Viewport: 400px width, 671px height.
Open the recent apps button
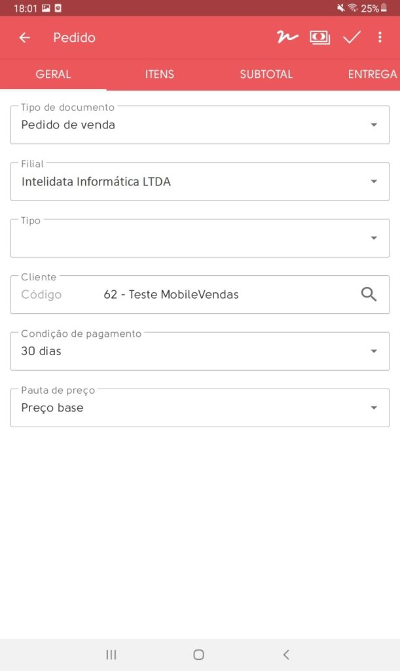pyautogui.click(x=111, y=654)
